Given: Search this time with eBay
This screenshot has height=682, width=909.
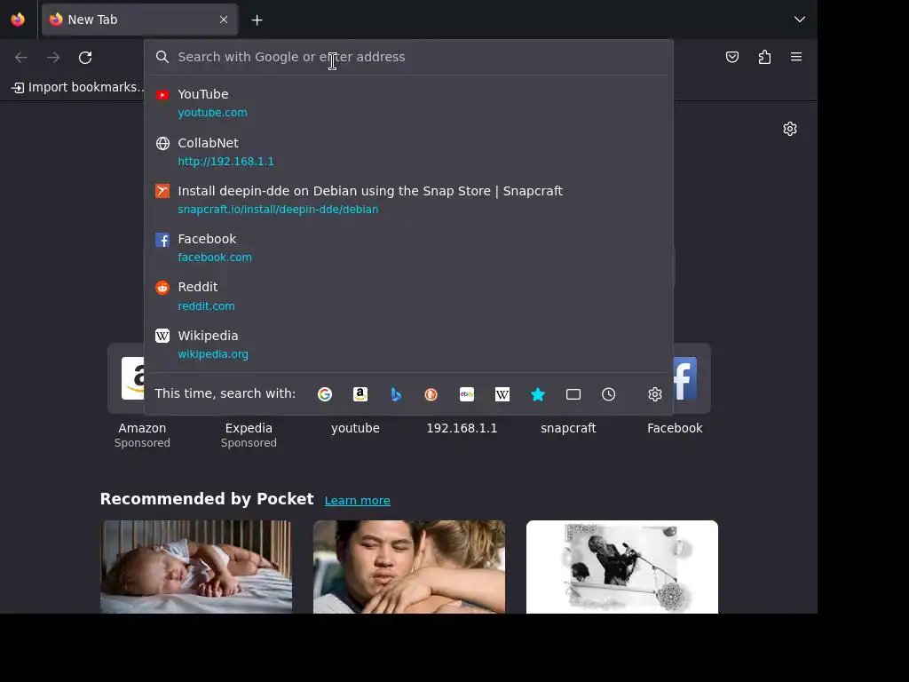Looking at the screenshot, I should 467,394.
